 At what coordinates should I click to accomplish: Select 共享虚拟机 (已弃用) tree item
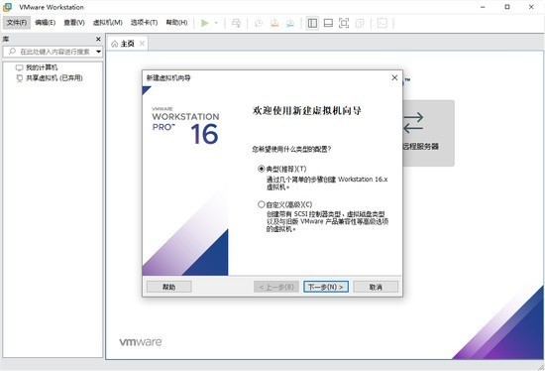[x=54, y=78]
